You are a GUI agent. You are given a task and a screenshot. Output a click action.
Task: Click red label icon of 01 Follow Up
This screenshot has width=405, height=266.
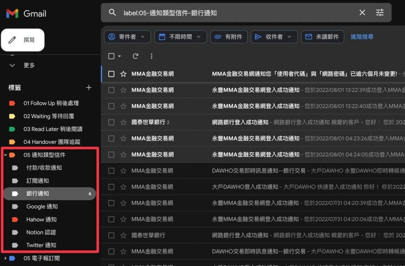tap(12, 103)
